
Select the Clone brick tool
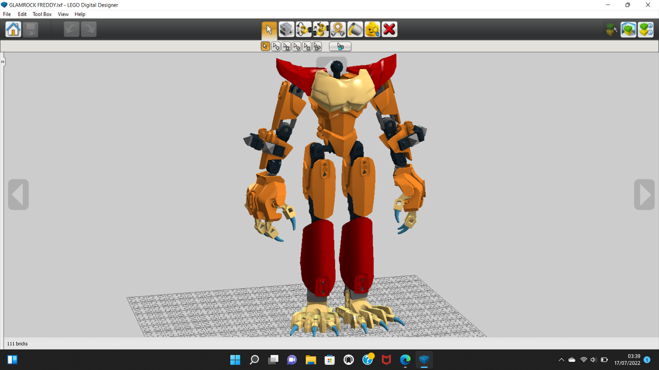click(x=286, y=29)
